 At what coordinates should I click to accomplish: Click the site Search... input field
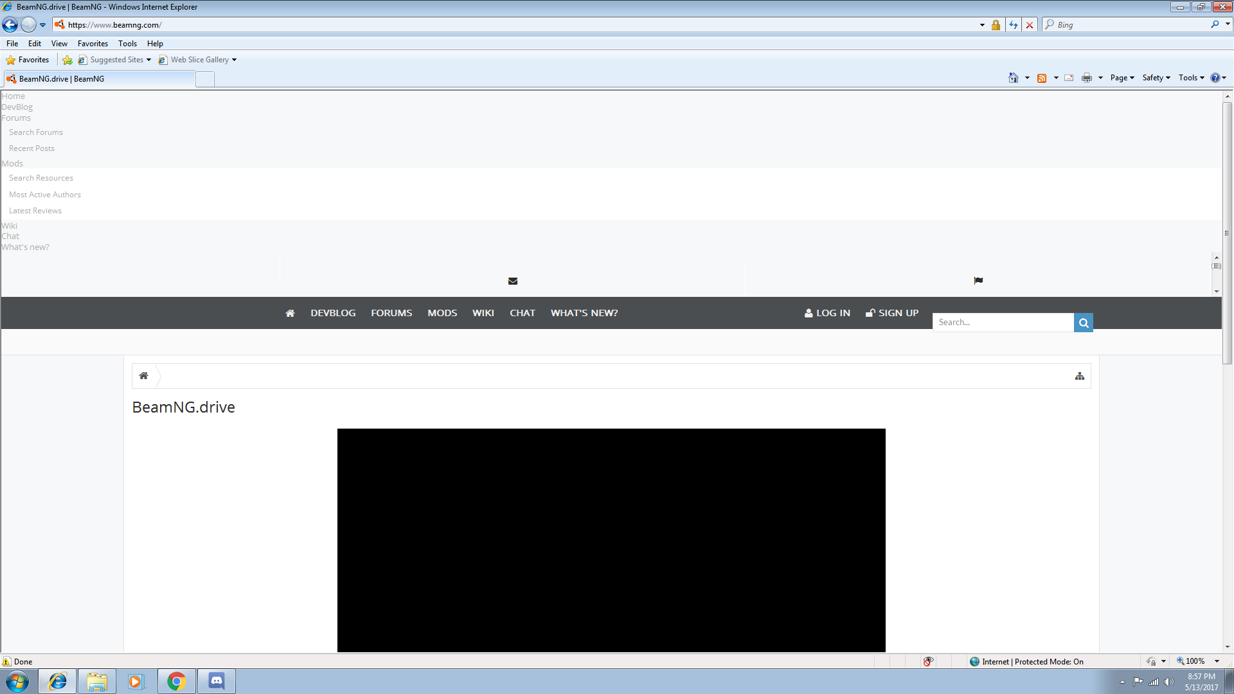[x=1003, y=323]
